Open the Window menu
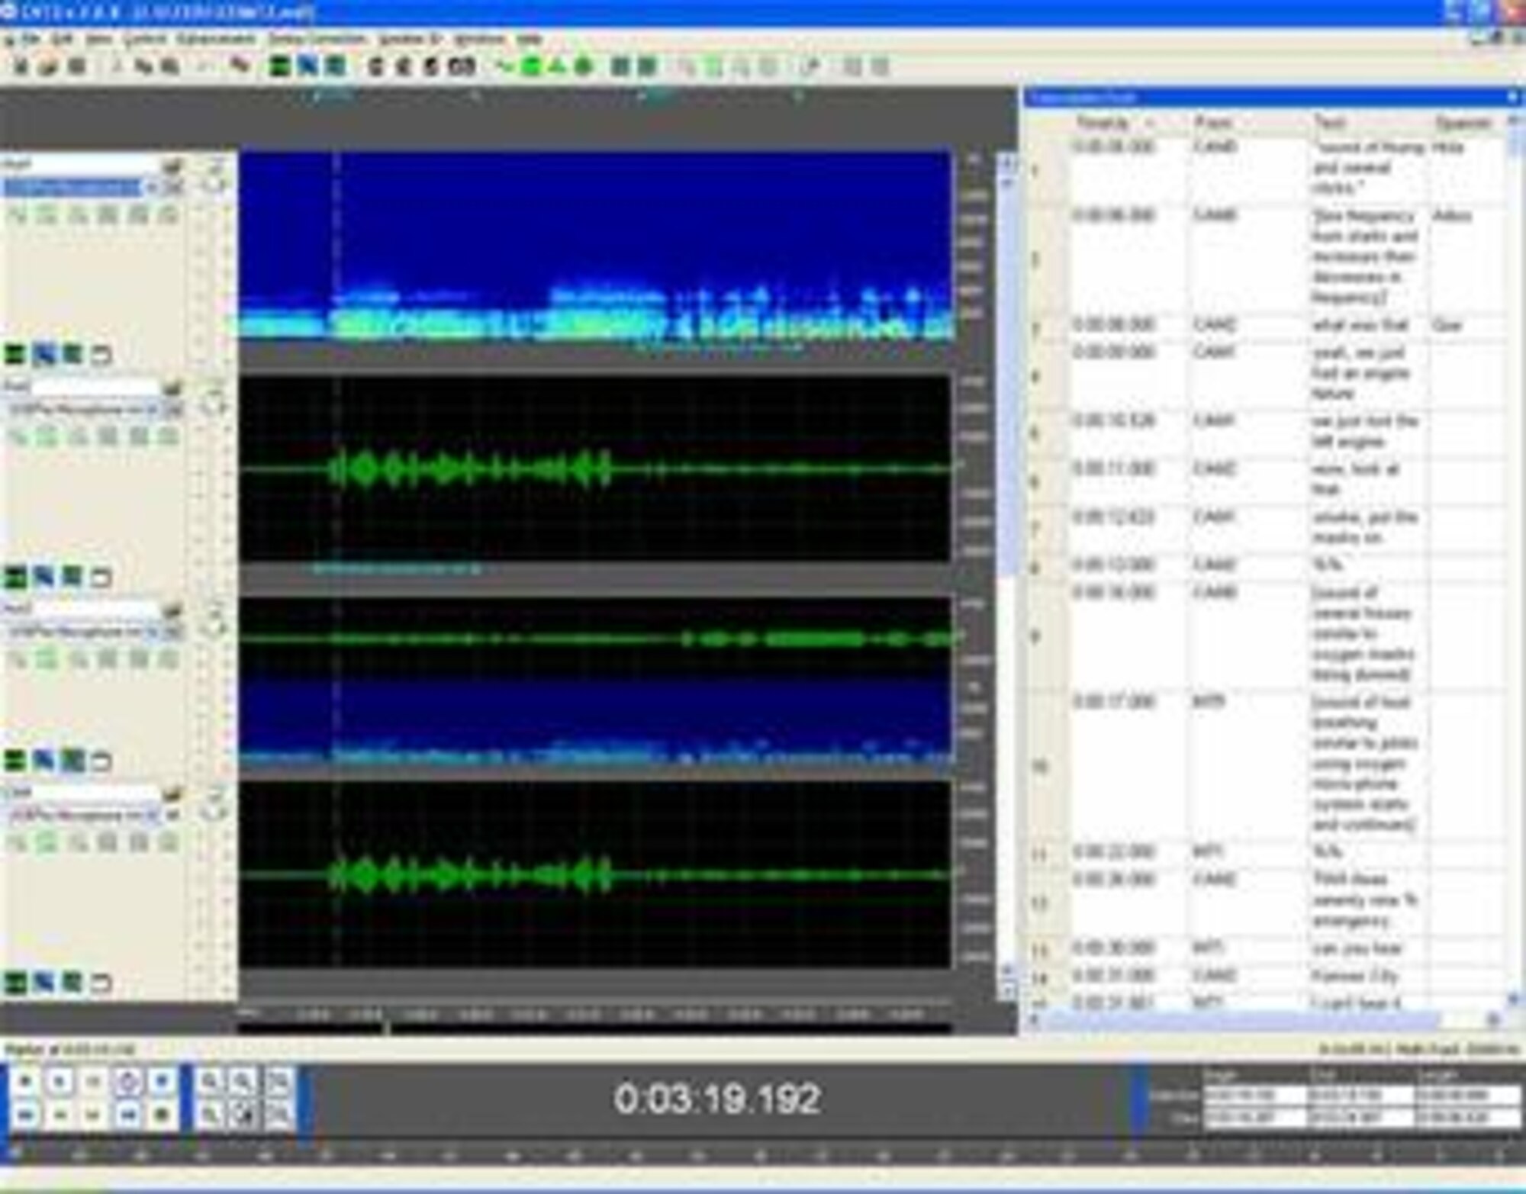Screen dimensions: 1526x1194 (x=479, y=39)
